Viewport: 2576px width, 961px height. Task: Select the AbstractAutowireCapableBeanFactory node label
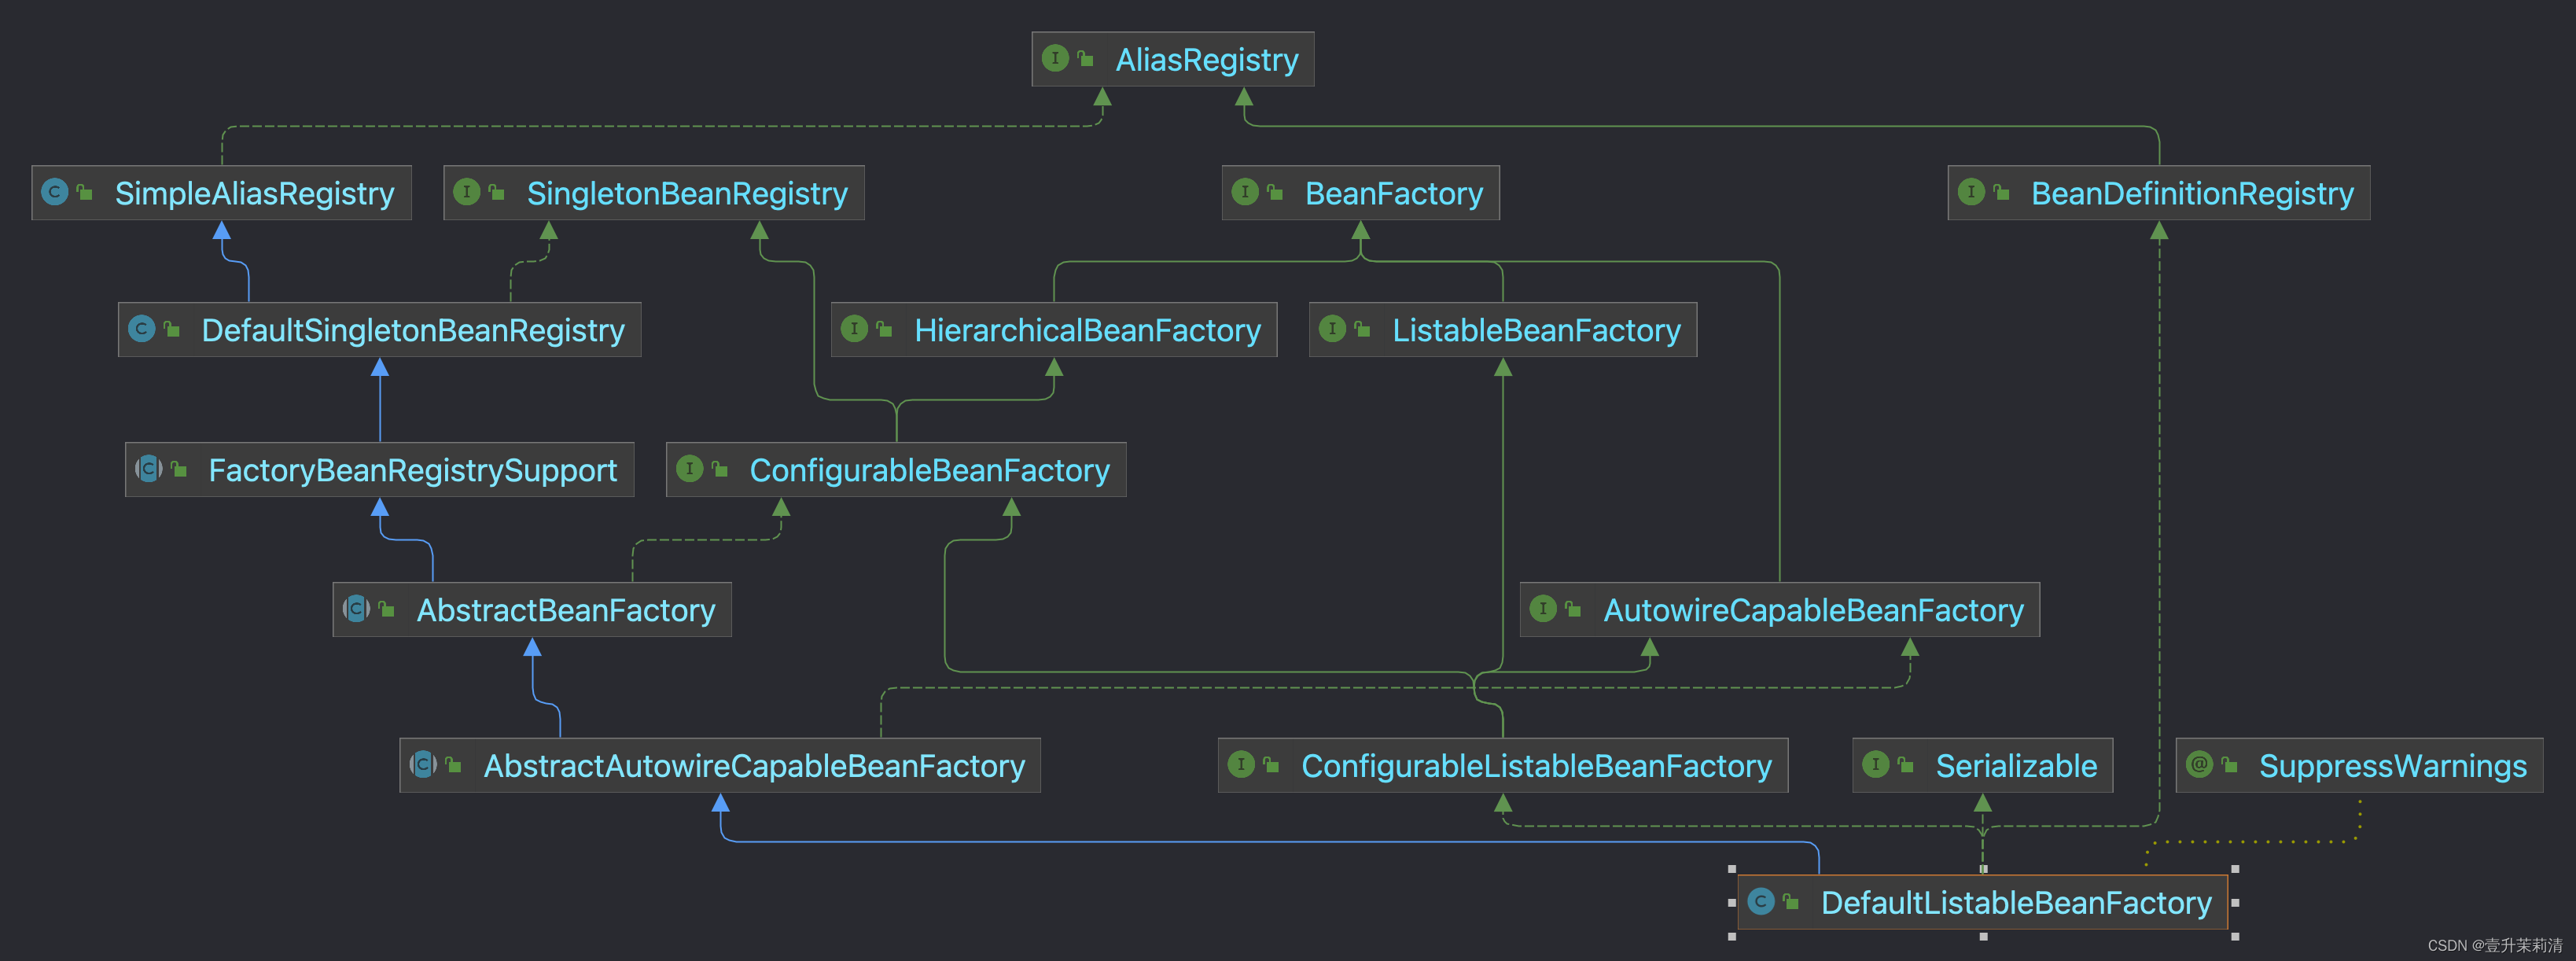[754, 766]
